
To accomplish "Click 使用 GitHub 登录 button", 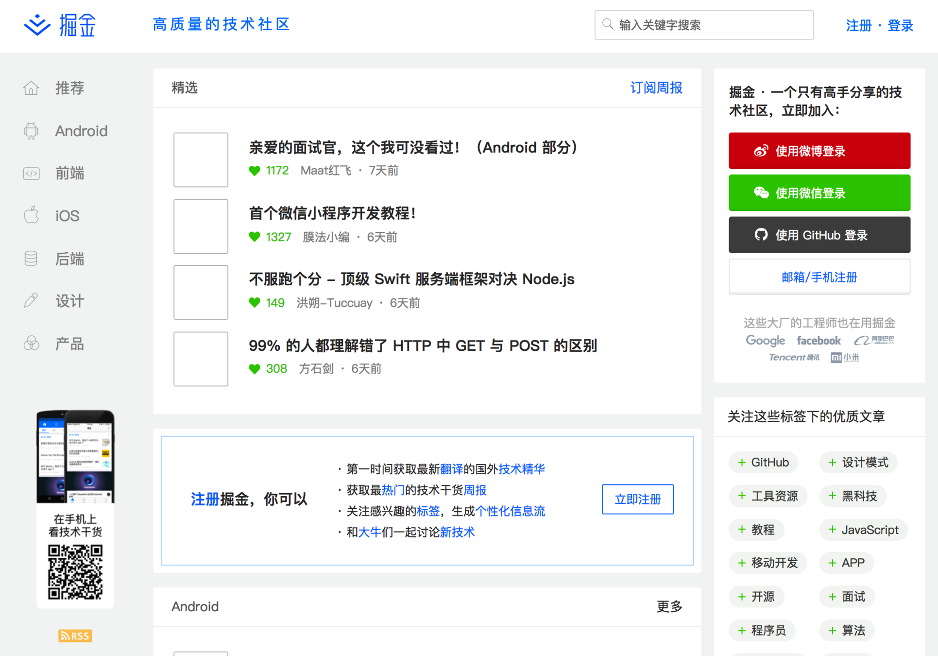I will pos(819,235).
